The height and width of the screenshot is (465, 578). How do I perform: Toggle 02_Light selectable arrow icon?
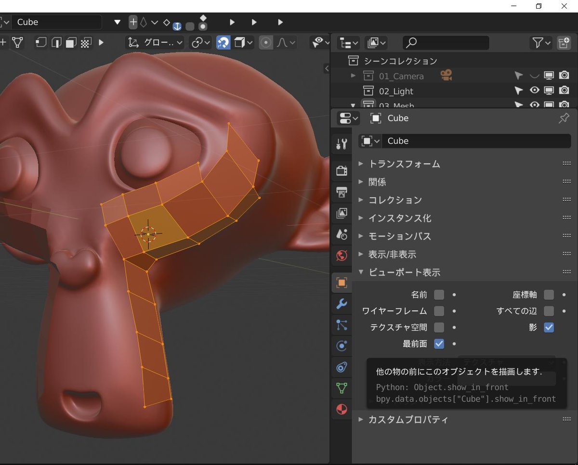pos(518,90)
